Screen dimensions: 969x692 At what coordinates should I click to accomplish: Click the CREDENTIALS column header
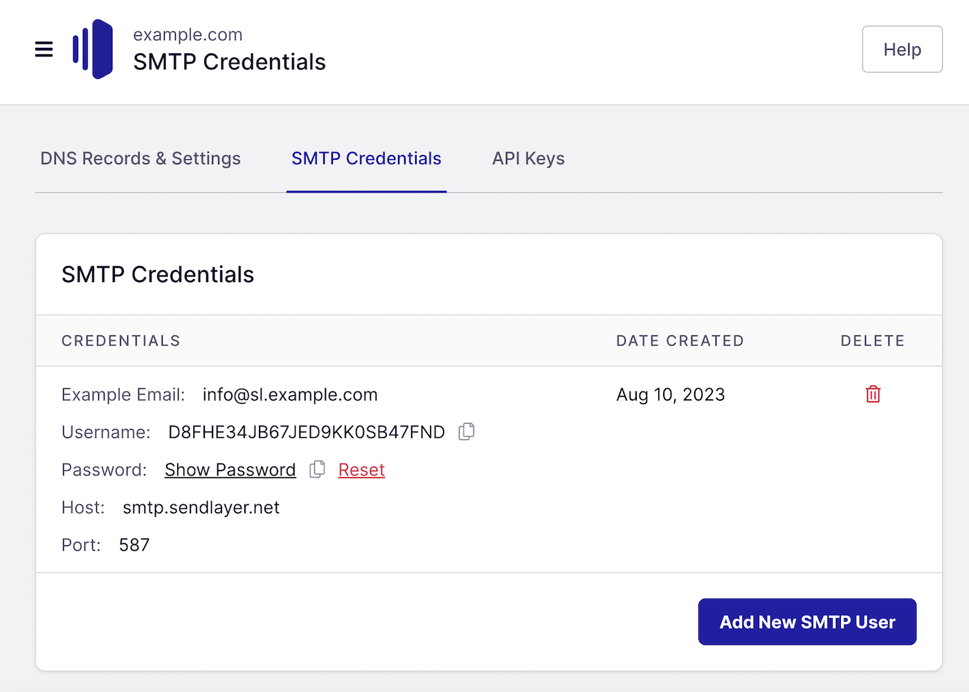[120, 340]
